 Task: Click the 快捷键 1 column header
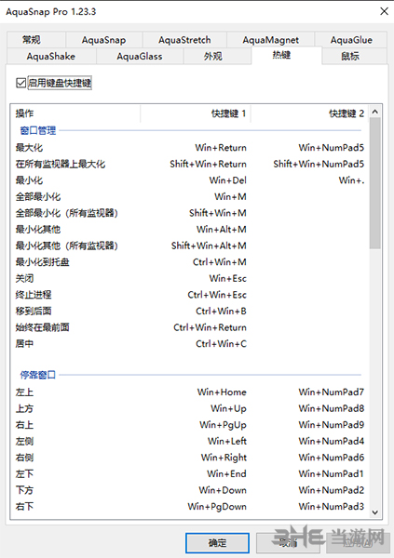pos(196,113)
